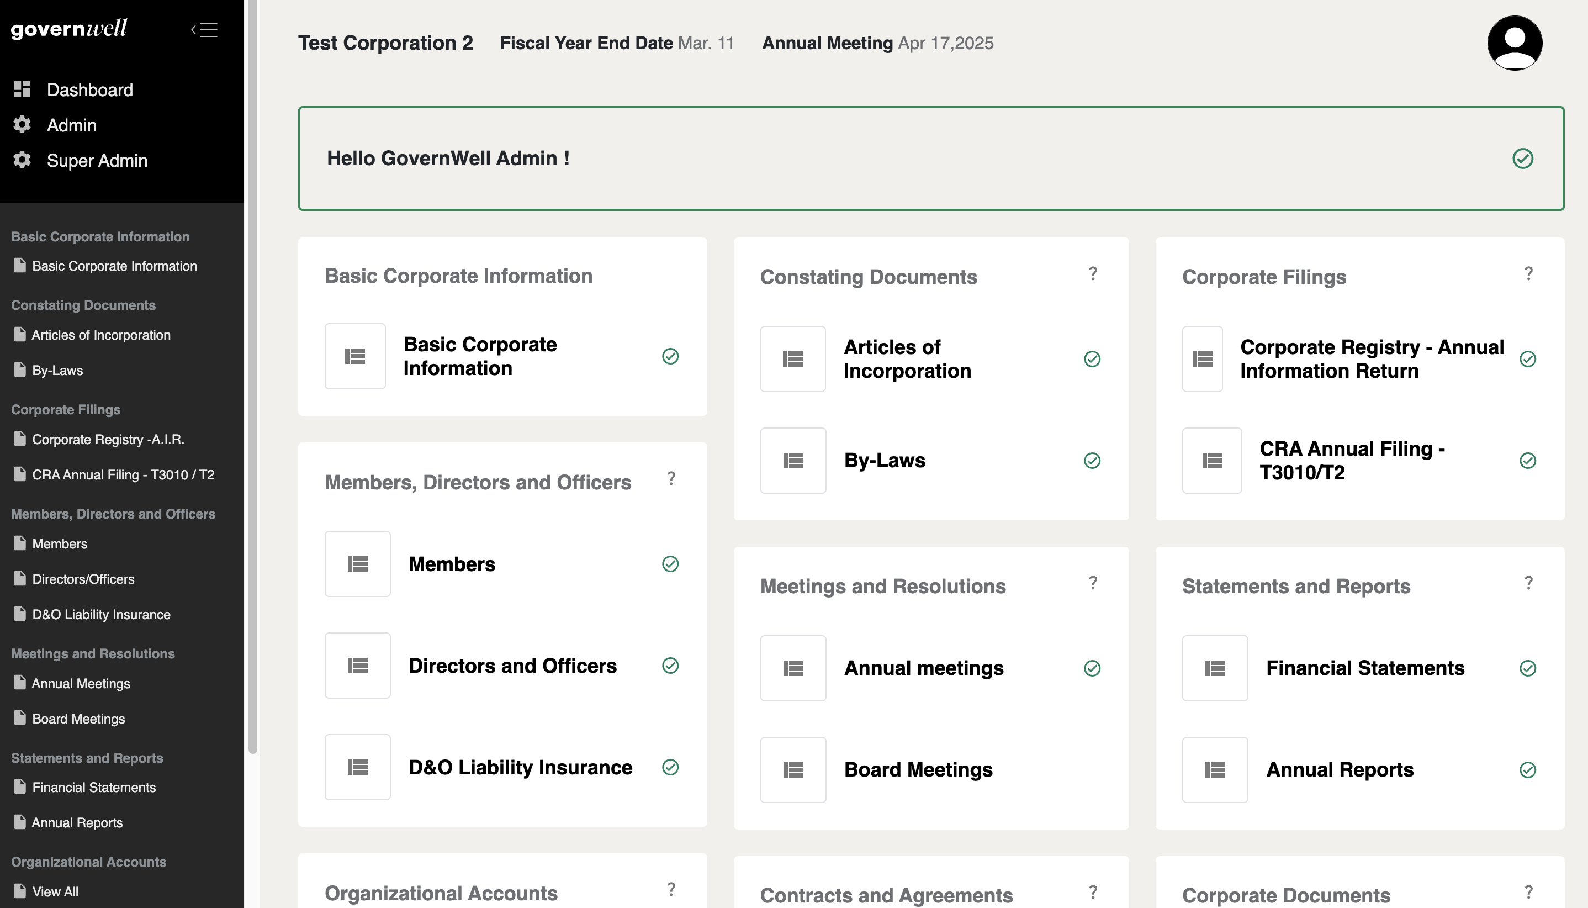
Task: Show help for Constating Documents
Action: tap(1092, 274)
